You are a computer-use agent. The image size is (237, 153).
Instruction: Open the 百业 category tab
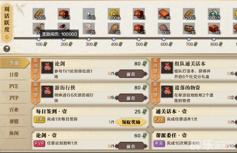coord(14,110)
